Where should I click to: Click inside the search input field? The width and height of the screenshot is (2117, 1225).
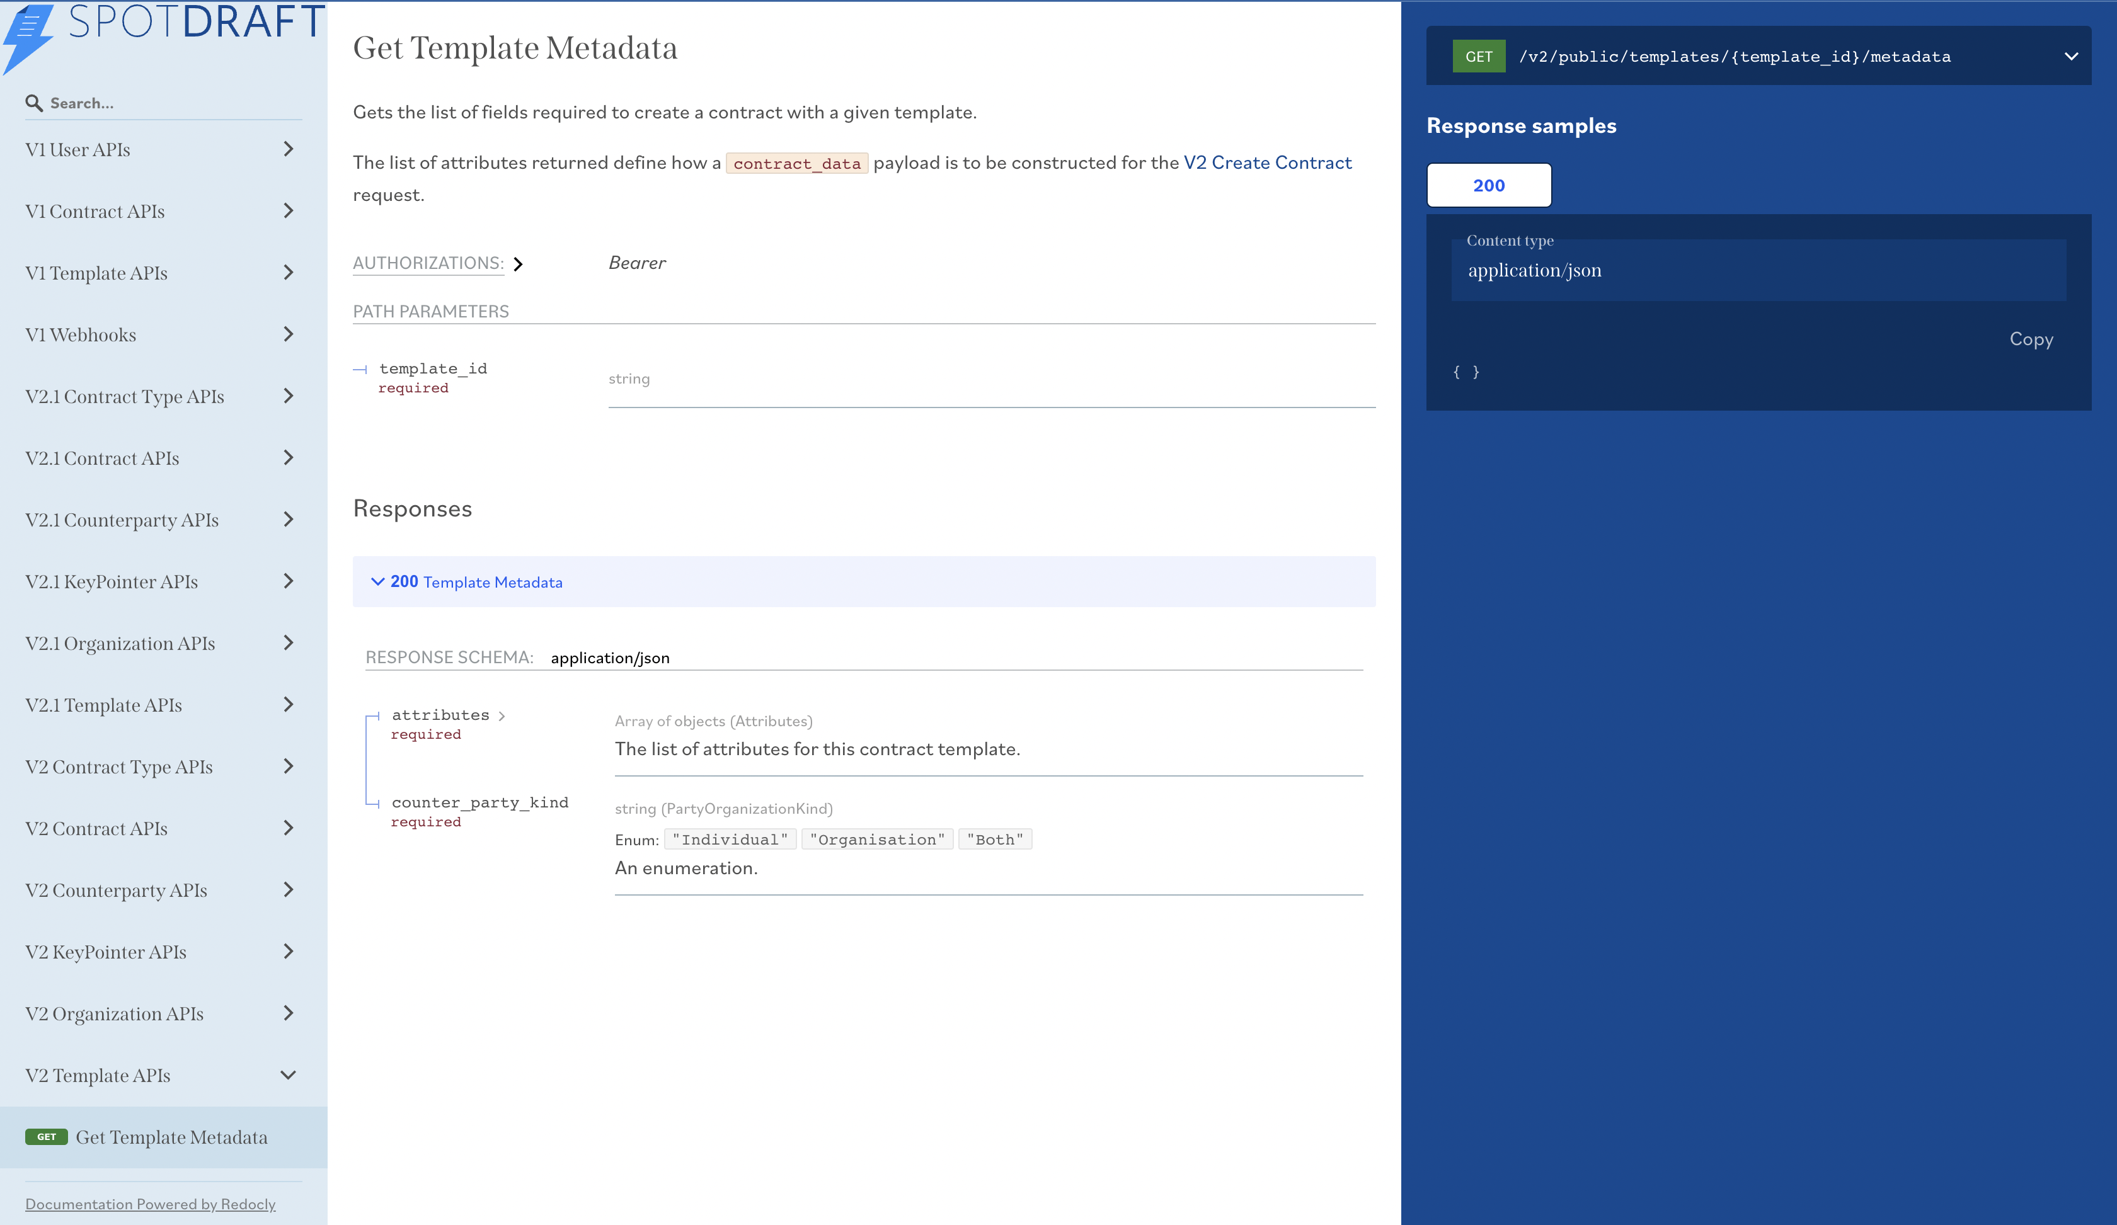[x=159, y=103]
